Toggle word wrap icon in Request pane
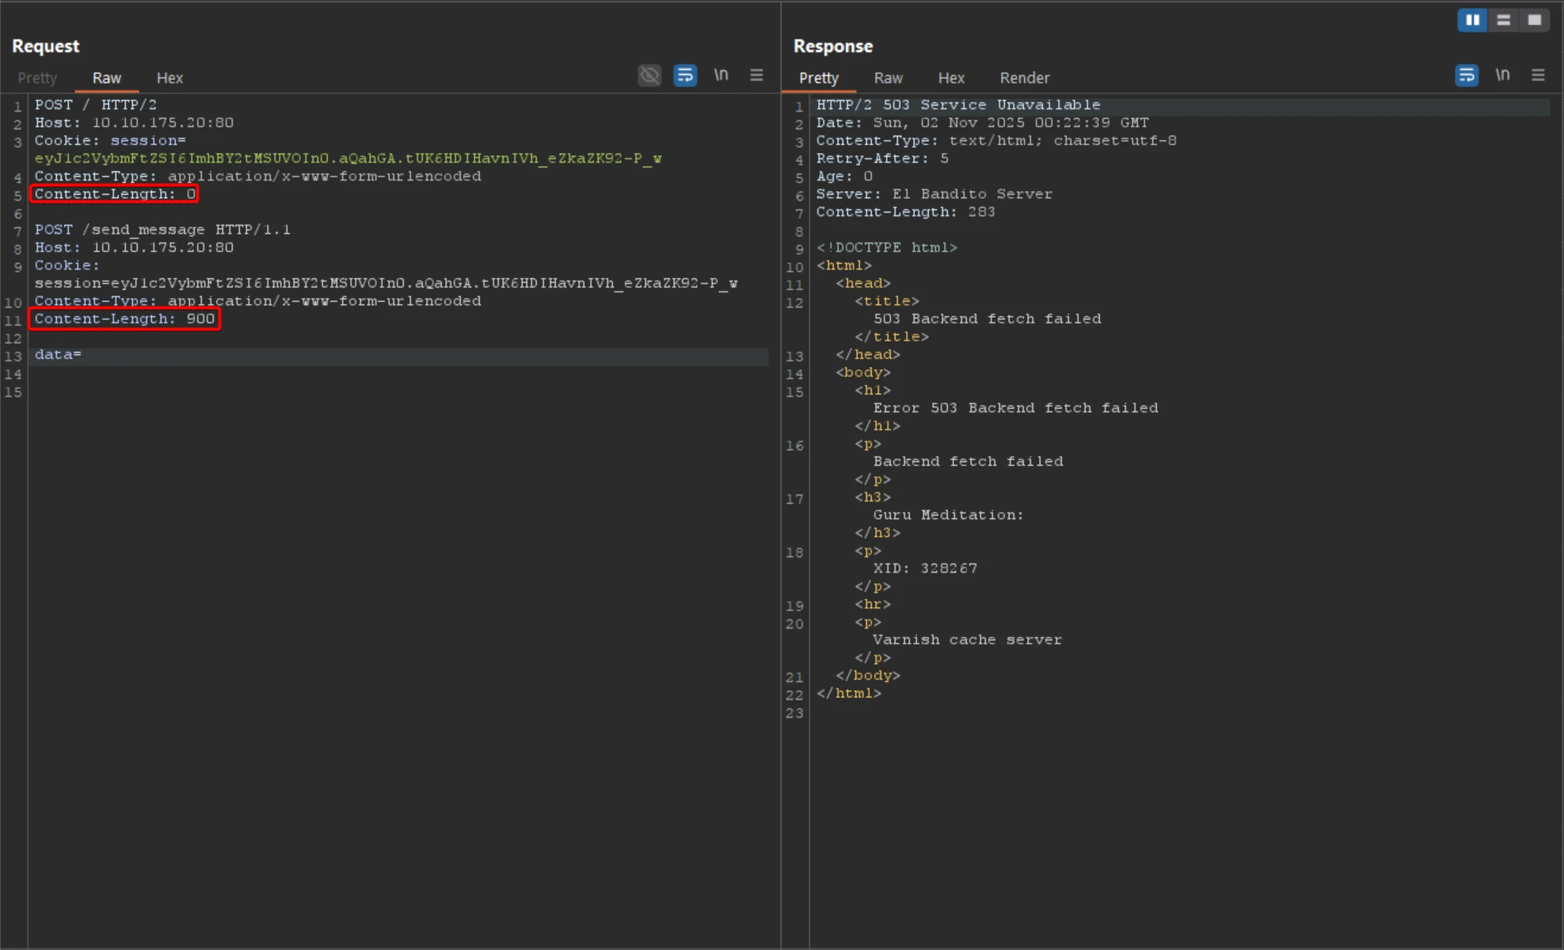This screenshot has width=1564, height=950. [685, 75]
